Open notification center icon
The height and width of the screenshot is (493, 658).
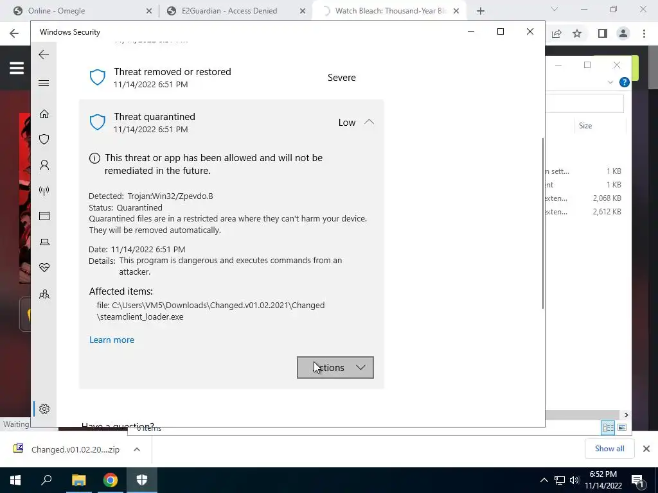[x=638, y=480]
